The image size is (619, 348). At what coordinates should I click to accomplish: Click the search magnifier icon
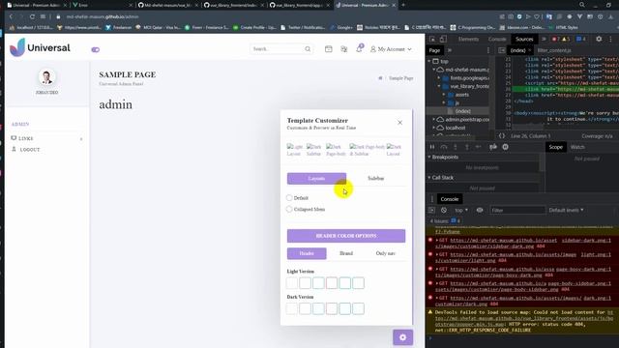point(308,49)
